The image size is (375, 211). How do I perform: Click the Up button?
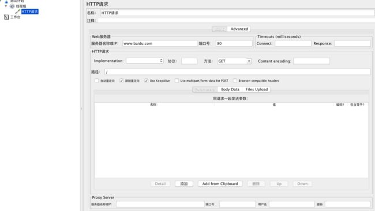click(279, 184)
